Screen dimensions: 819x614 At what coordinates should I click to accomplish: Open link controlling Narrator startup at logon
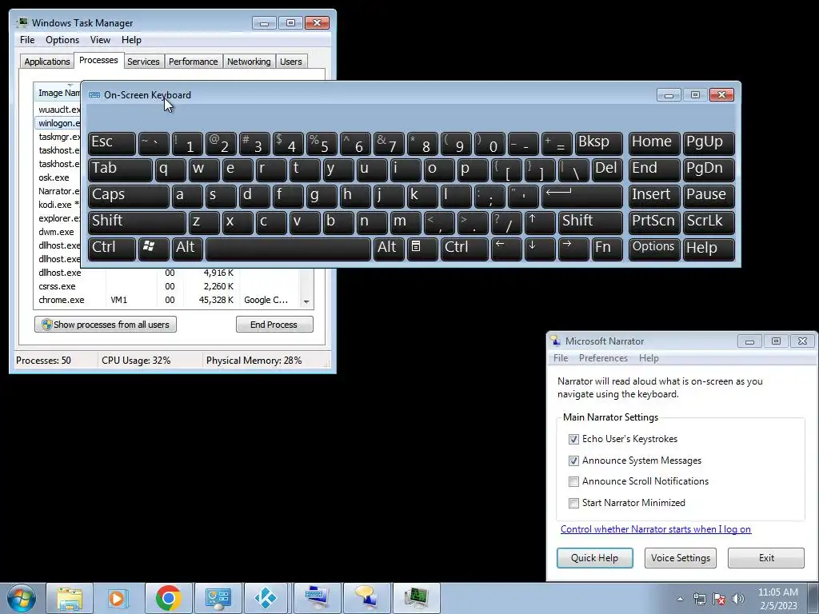click(x=656, y=529)
